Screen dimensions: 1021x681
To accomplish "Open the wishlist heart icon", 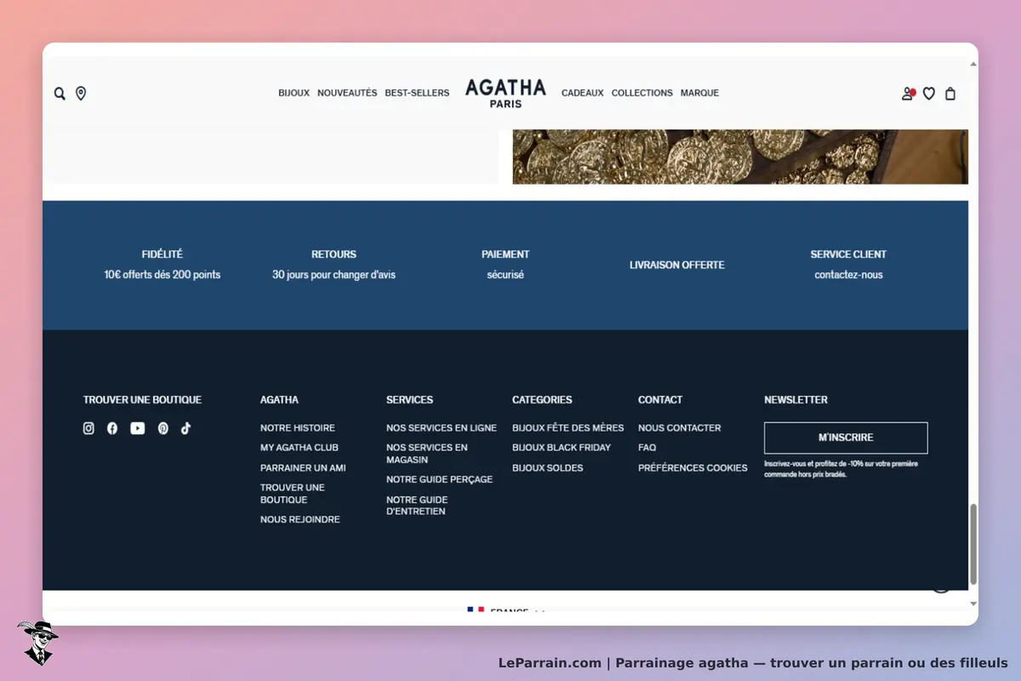I will (x=929, y=94).
